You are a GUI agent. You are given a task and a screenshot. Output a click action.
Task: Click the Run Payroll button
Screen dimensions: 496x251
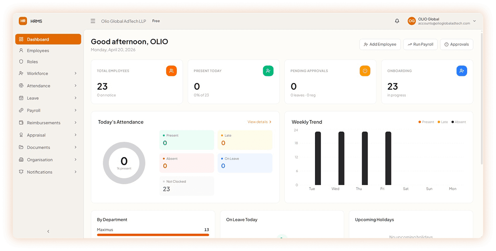click(420, 44)
